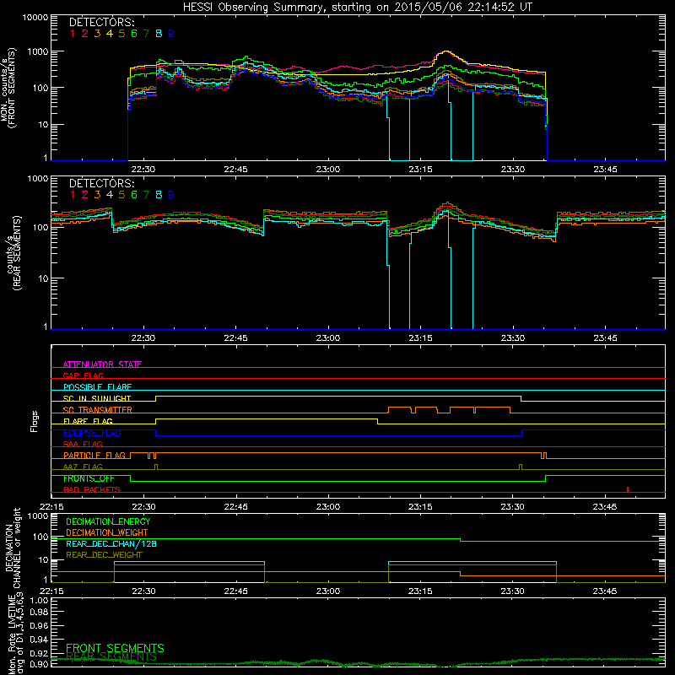This screenshot has width=675, height=675.
Task: Click the Mon. Rate LIVETIME axis title
Action: pyautogui.click(x=15, y=633)
